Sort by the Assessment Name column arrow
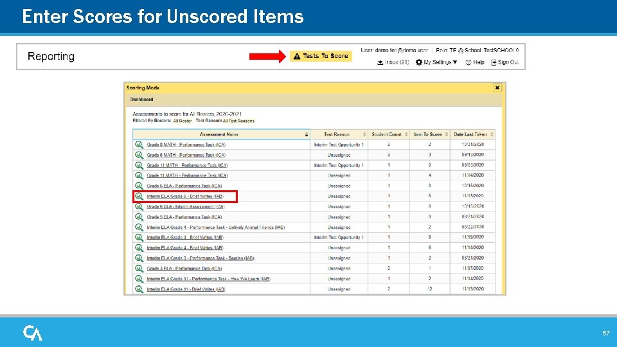The height and width of the screenshot is (347, 617). click(307, 134)
